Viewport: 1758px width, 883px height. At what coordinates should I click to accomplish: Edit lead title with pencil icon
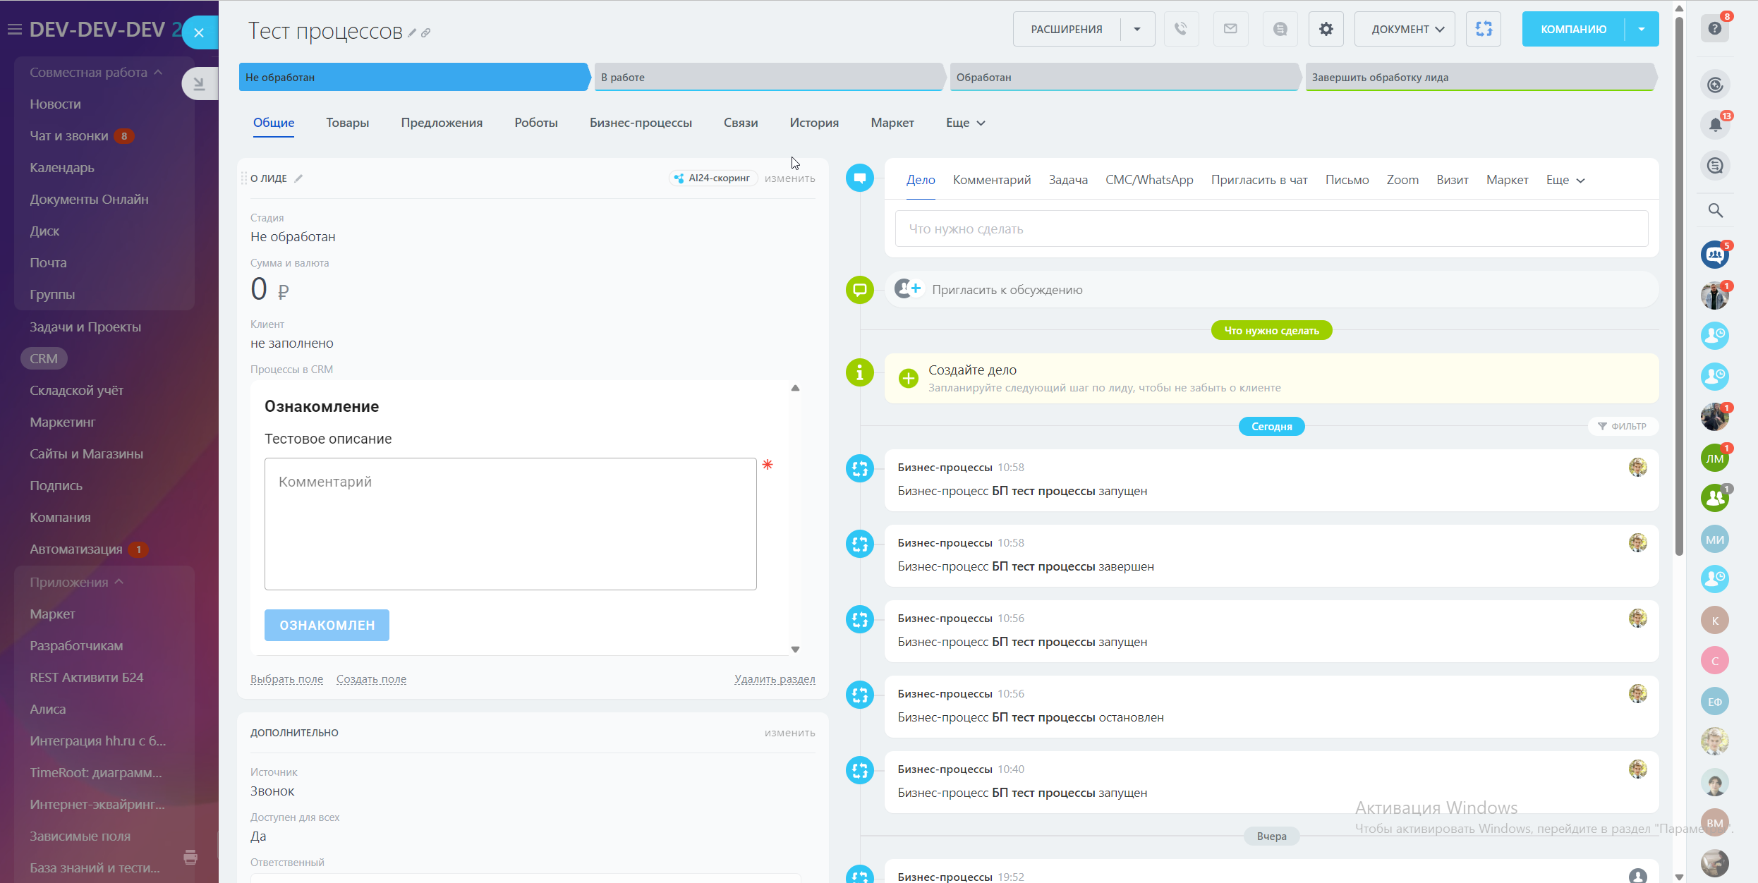(x=412, y=32)
